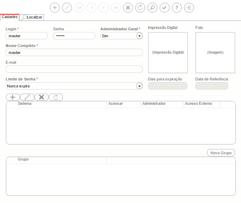Image resolution: width=241 pixels, height=203 pixels.
Task: Click the checkmark confirm icon in top toolbar
Action: click(x=165, y=8)
